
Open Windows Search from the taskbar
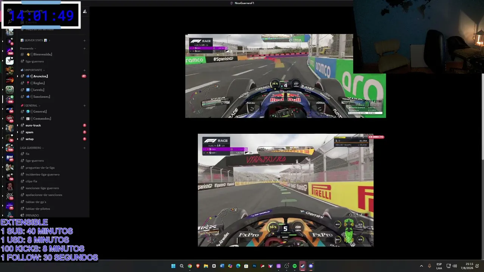pyautogui.click(x=181, y=266)
